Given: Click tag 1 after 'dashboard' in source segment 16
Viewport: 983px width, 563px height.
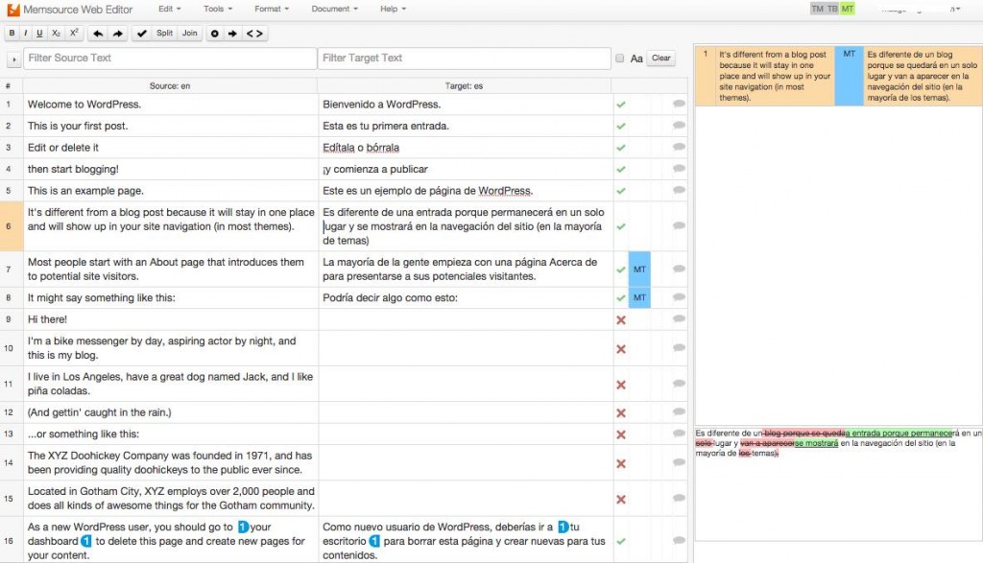Looking at the screenshot, I should click(x=85, y=541).
